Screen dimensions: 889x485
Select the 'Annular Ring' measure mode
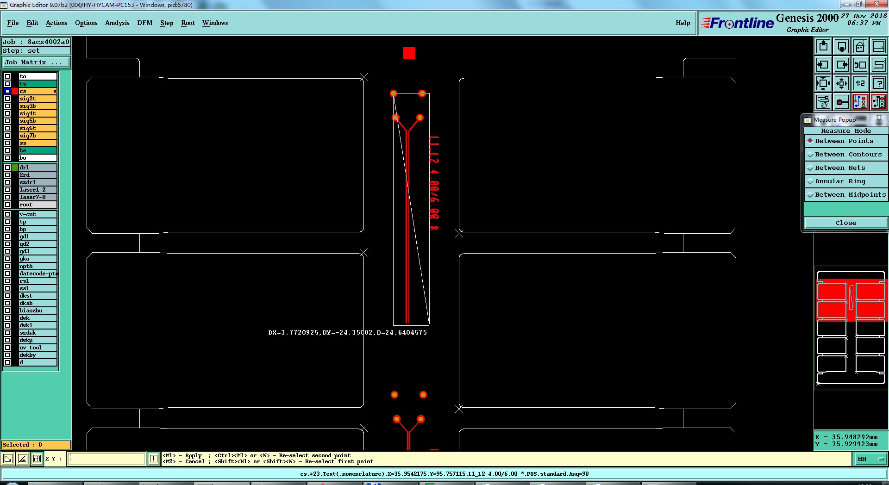click(845, 181)
